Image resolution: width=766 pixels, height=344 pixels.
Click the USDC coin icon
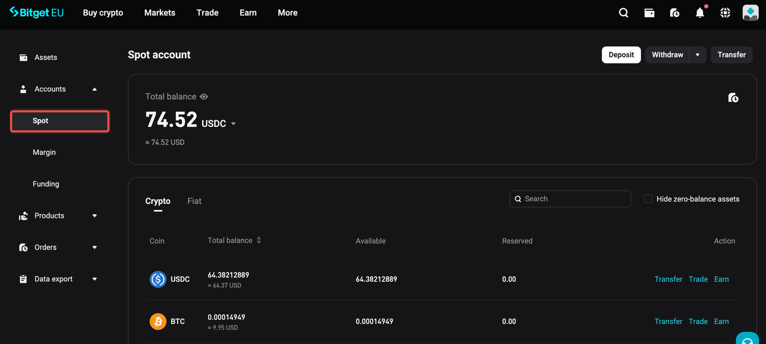tap(158, 279)
